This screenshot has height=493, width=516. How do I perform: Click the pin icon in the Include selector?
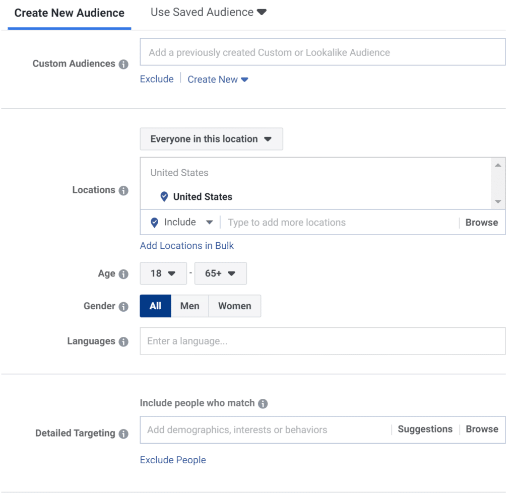pyautogui.click(x=154, y=222)
